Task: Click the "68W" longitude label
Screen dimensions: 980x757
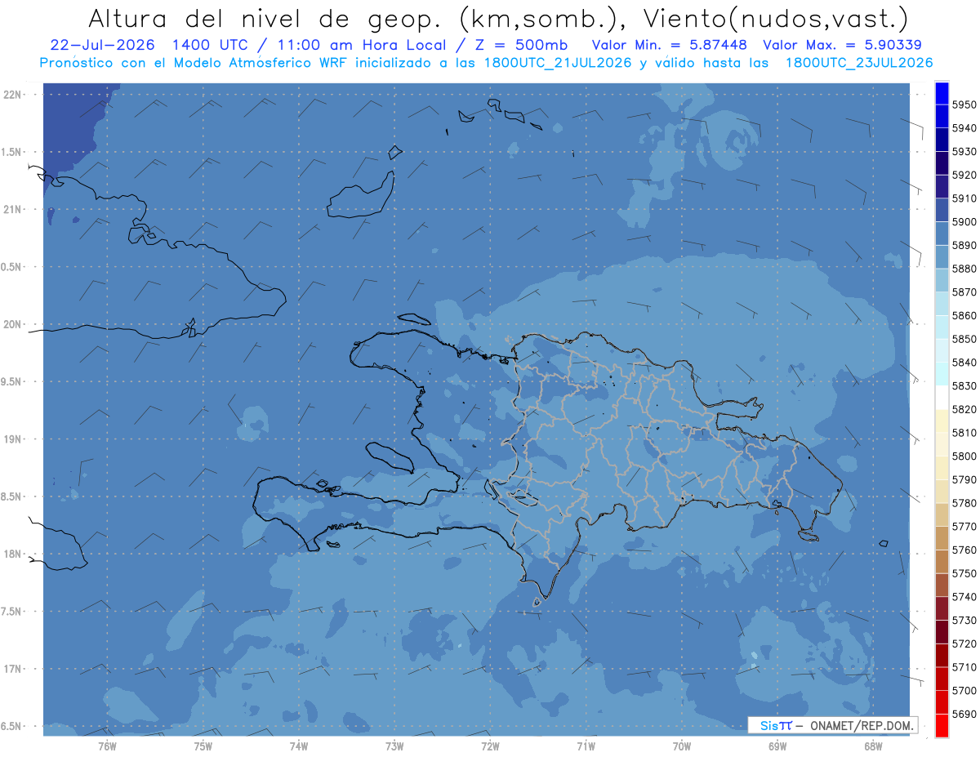Action: pyautogui.click(x=873, y=746)
